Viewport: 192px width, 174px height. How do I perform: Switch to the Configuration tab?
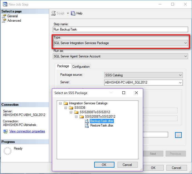coord(81,67)
